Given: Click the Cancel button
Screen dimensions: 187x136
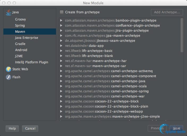Looking at the screenshot, I should pos(30,129).
